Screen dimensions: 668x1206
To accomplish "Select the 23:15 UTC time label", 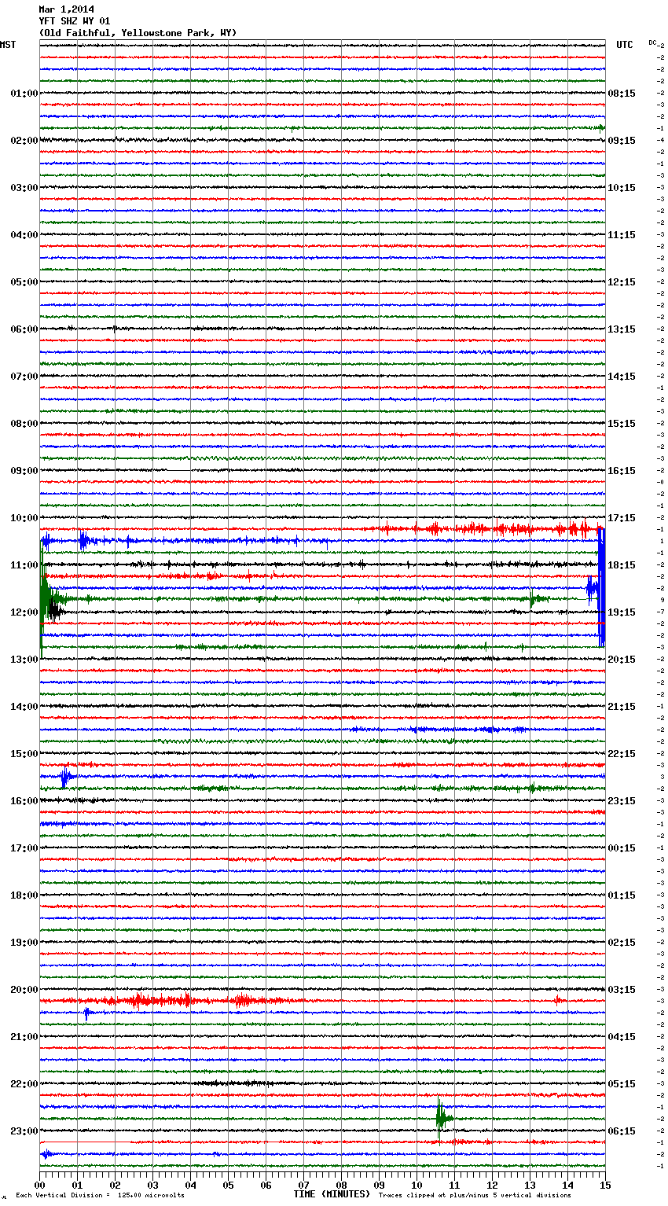I will click(x=622, y=801).
